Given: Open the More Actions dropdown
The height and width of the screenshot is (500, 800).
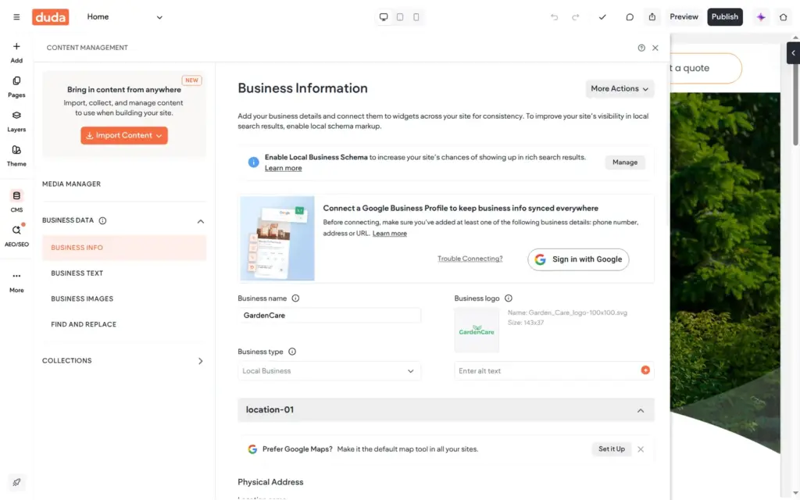Looking at the screenshot, I should click(x=620, y=89).
